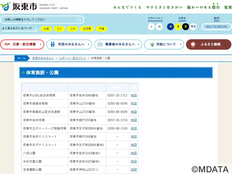Image resolution: width=232 pixels, height=174 pixels.
Task: Select small text size 小
Action: click(151, 27)
